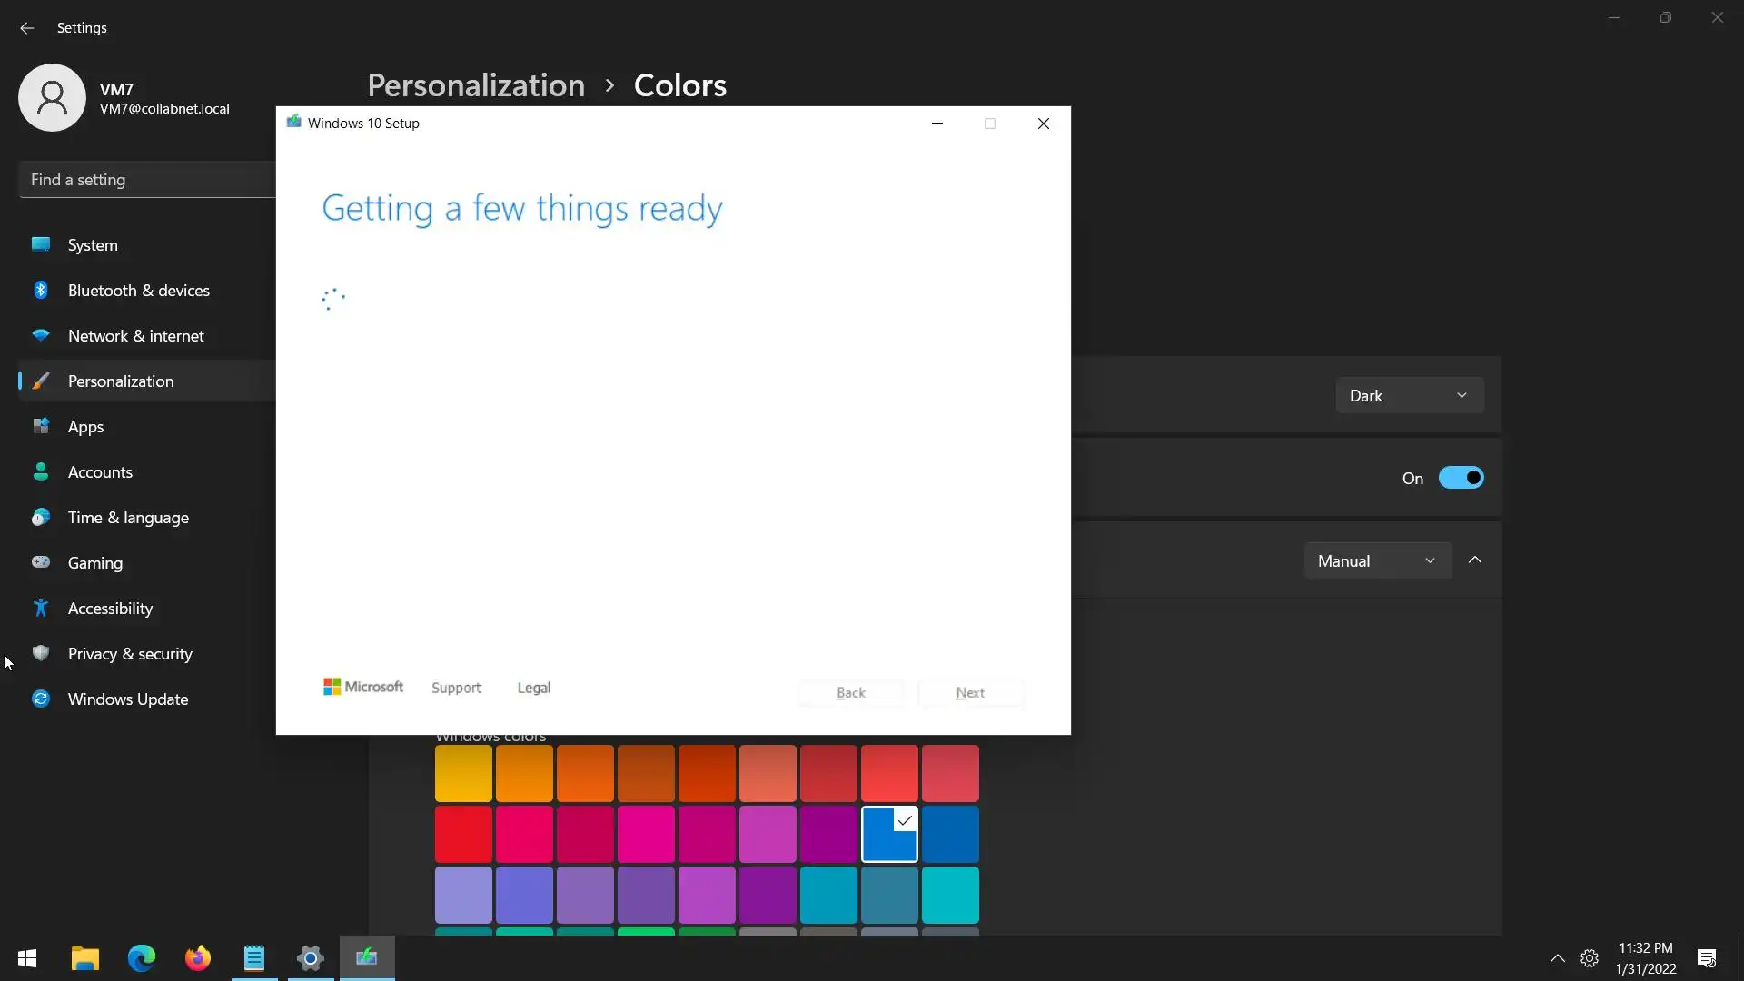The width and height of the screenshot is (1744, 981).
Task: Go to Windows Update settings
Action: [128, 699]
